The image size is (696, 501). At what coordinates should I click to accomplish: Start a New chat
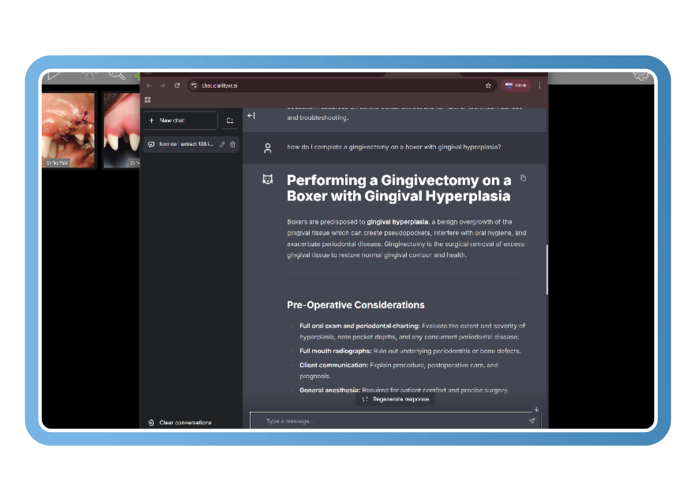pos(180,121)
